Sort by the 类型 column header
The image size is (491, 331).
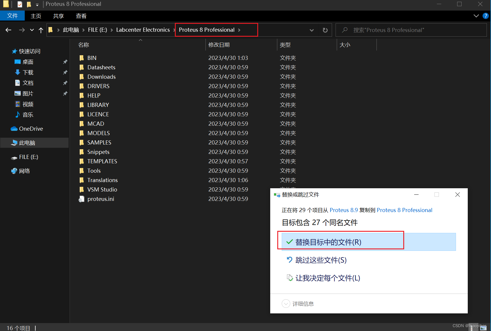pos(285,45)
